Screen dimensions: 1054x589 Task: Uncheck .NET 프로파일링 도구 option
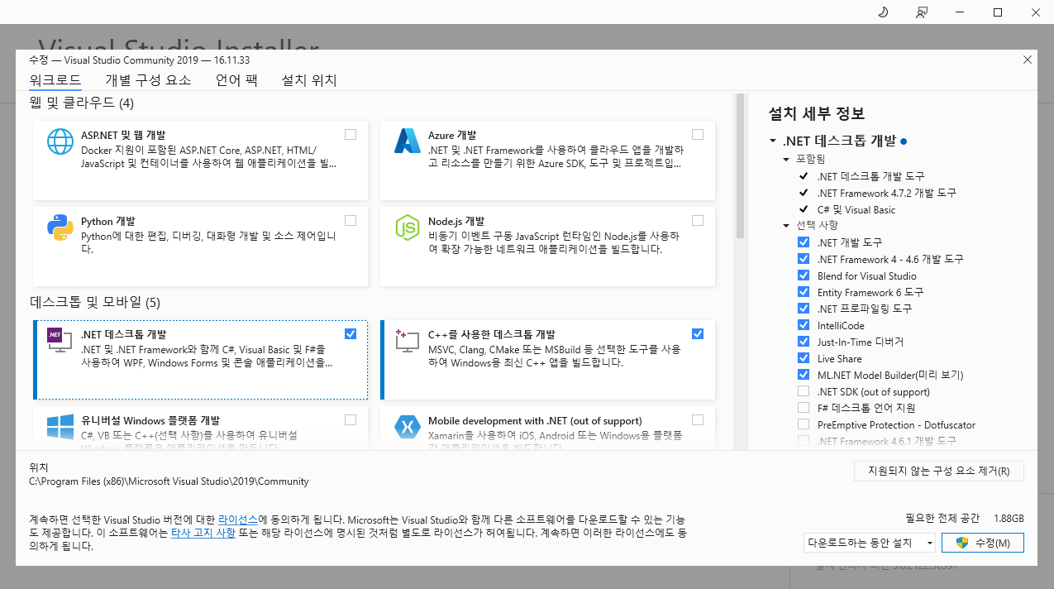tap(804, 309)
